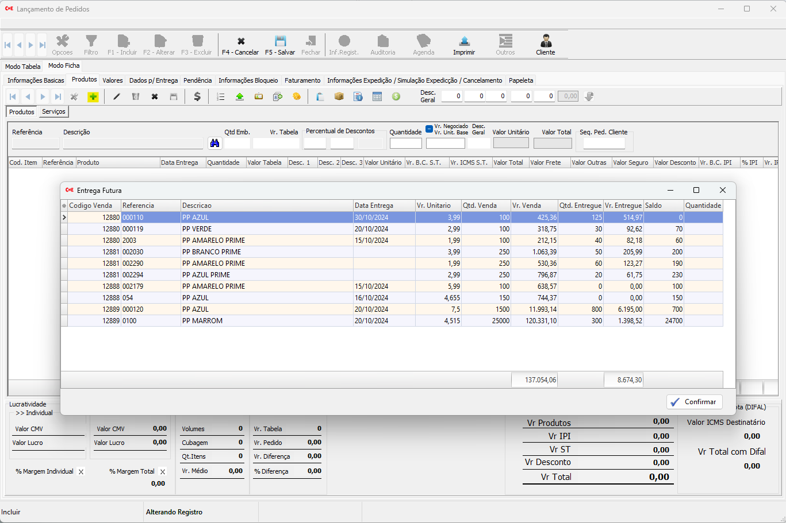Select the pencil edit icon

(117, 97)
